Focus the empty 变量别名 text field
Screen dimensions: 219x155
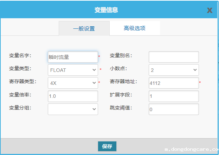tap(174, 57)
